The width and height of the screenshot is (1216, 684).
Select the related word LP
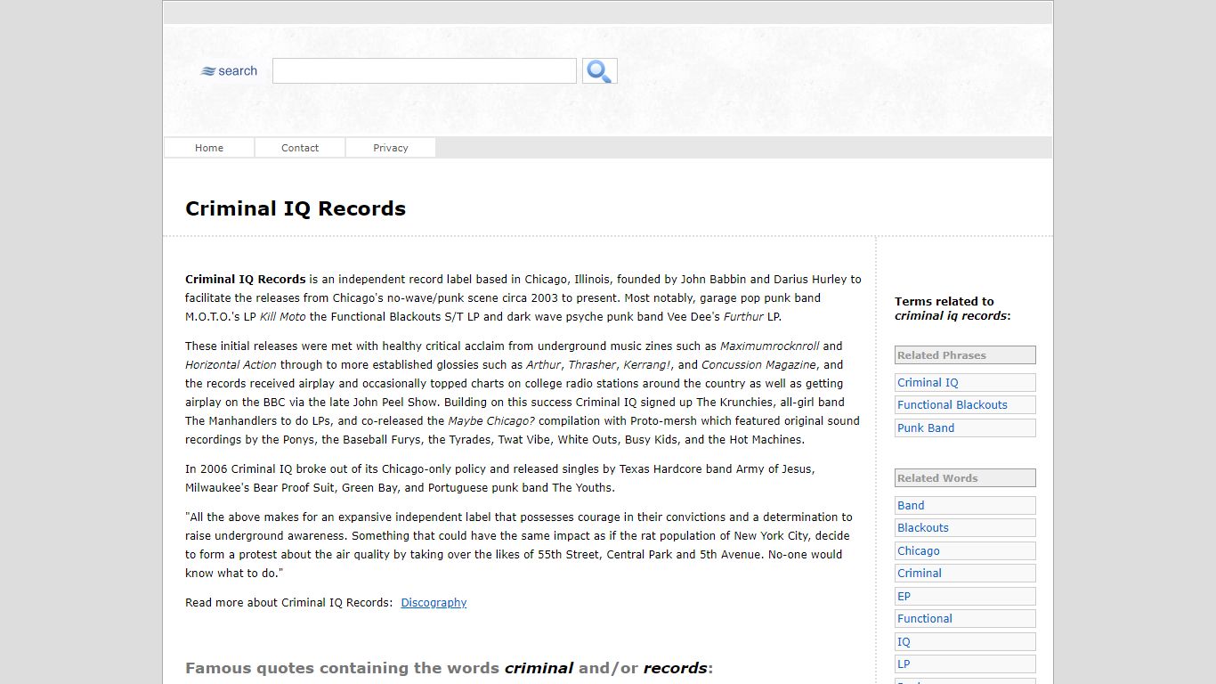(965, 664)
